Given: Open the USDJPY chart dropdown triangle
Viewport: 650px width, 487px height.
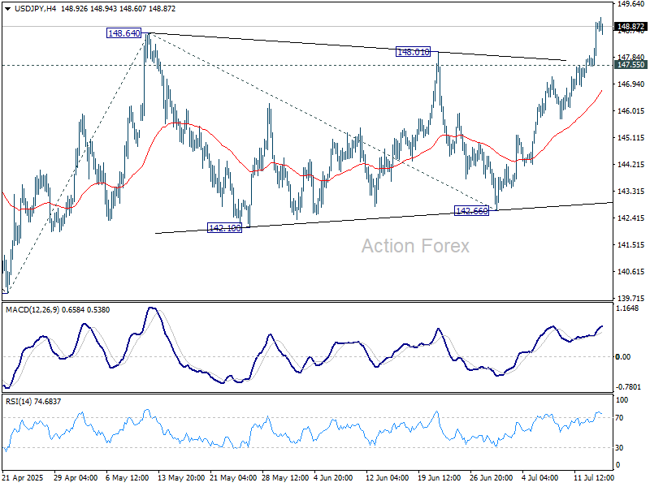Looking at the screenshot, I should (8, 9).
